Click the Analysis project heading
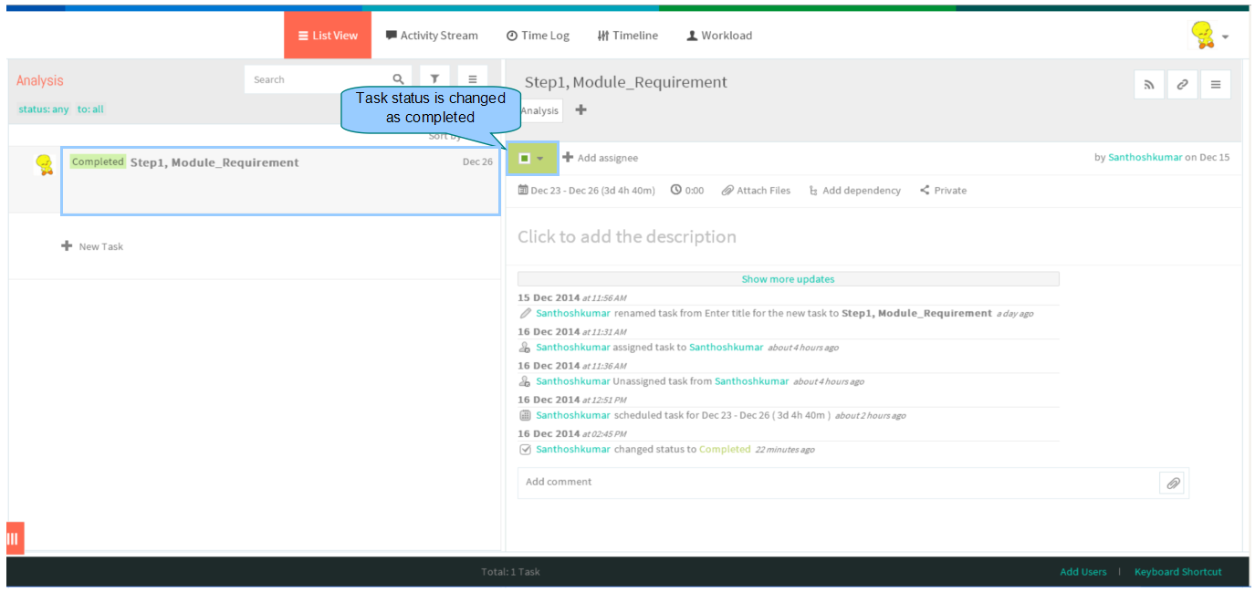This screenshot has width=1255, height=593. (40, 80)
